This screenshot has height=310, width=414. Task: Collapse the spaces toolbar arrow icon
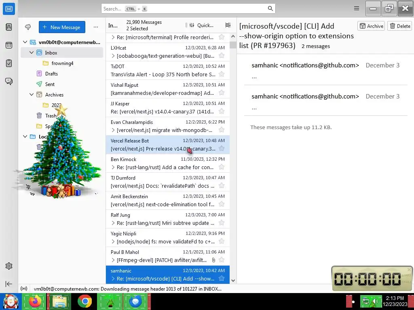coord(9,284)
